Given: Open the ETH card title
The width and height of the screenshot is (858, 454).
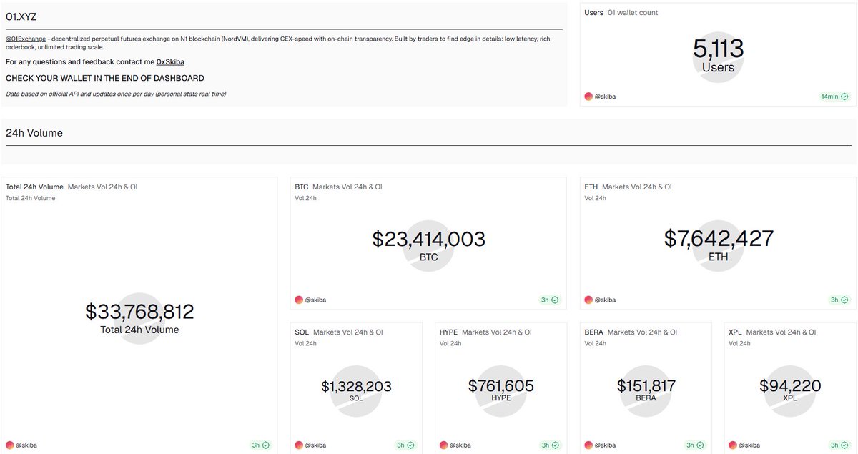Looking at the screenshot, I should (x=591, y=187).
